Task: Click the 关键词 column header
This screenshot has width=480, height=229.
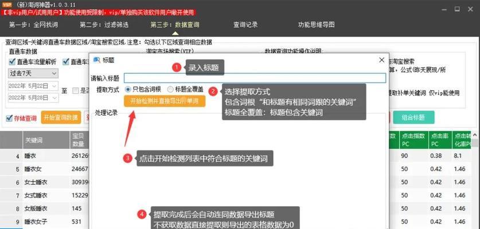Action: (x=46, y=140)
